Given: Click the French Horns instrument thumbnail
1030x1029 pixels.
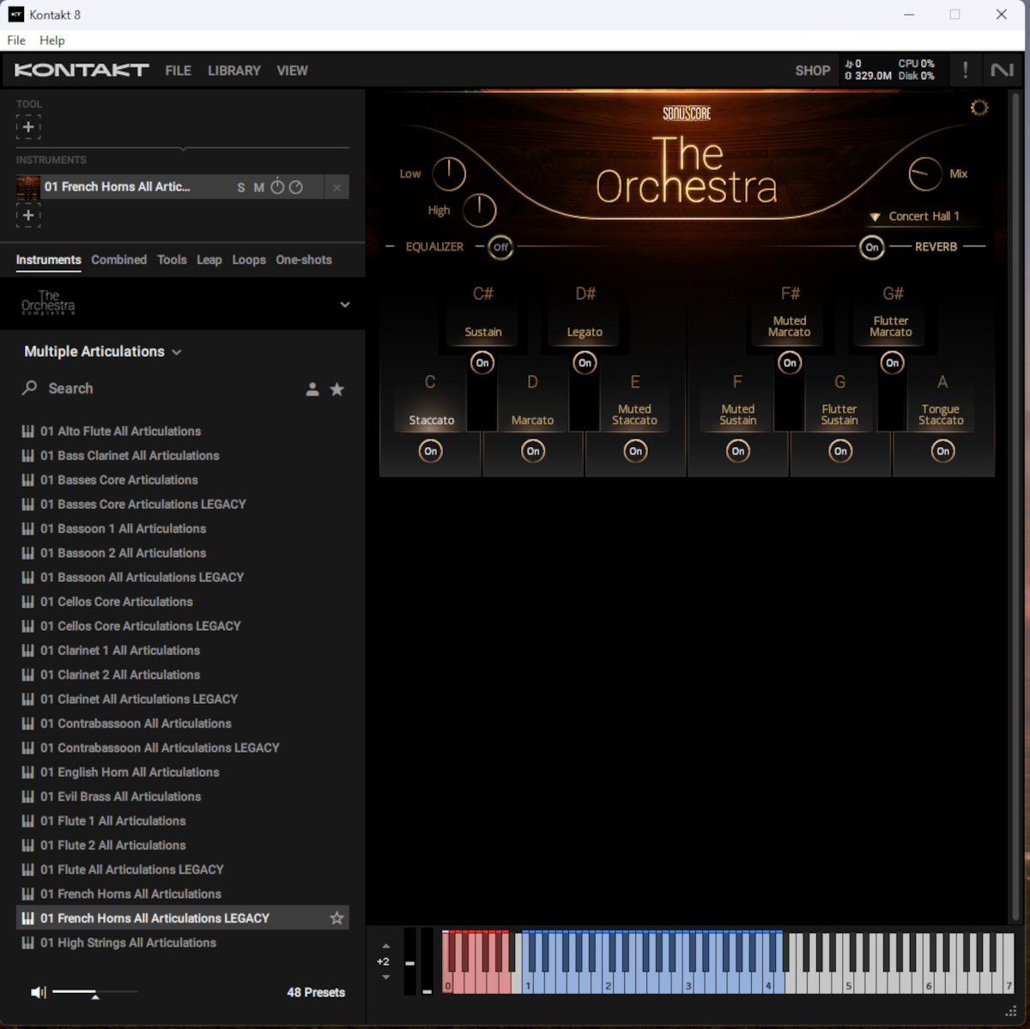Looking at the screenshot, I should [x=28, y=187].
